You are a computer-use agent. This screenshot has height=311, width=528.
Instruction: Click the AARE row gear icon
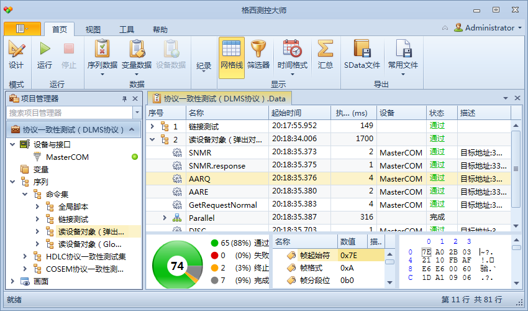coord(177,192)
